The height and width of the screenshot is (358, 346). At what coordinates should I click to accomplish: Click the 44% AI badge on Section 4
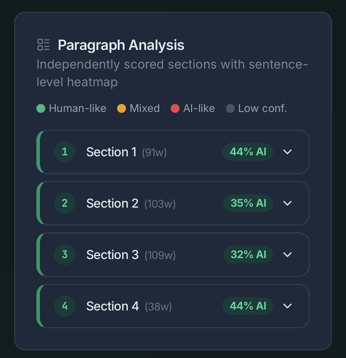coord(248,306)
